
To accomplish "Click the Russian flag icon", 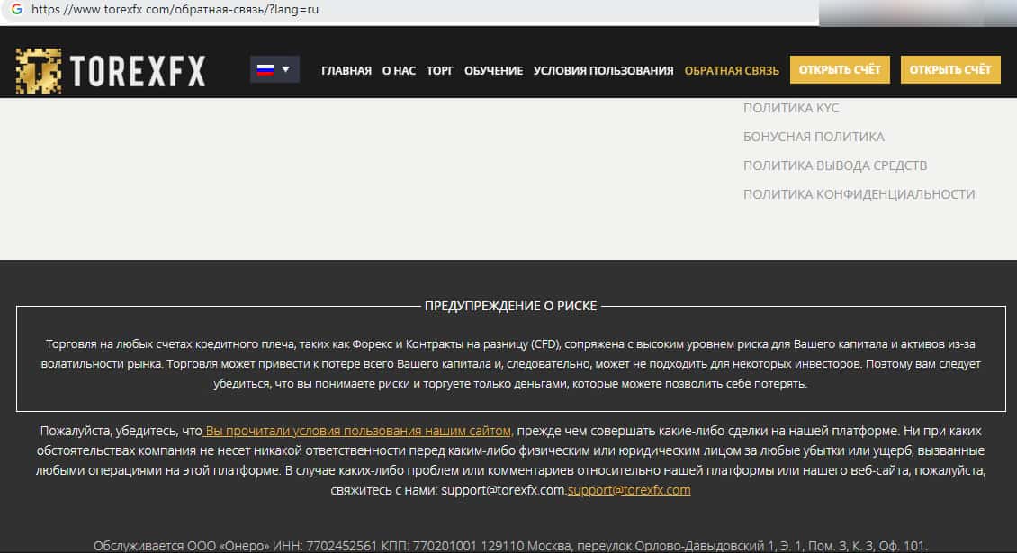I will [265, 69].
